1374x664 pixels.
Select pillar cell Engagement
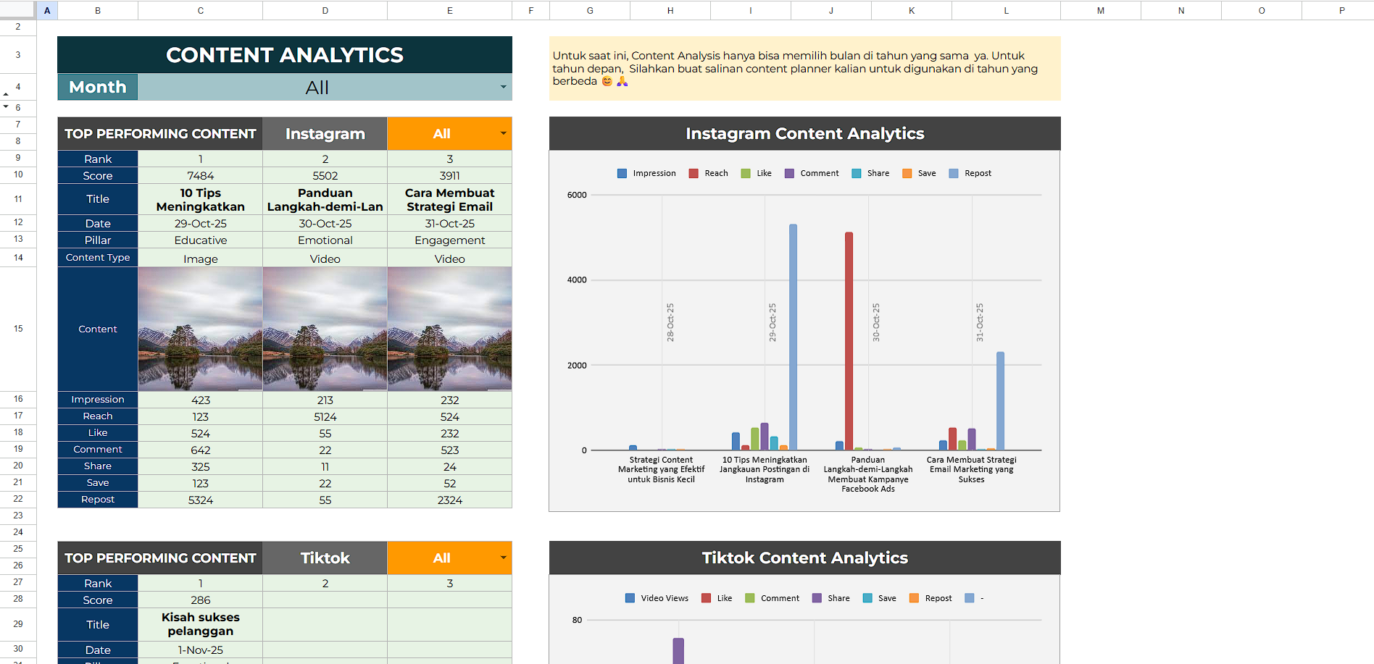(450, 240)
